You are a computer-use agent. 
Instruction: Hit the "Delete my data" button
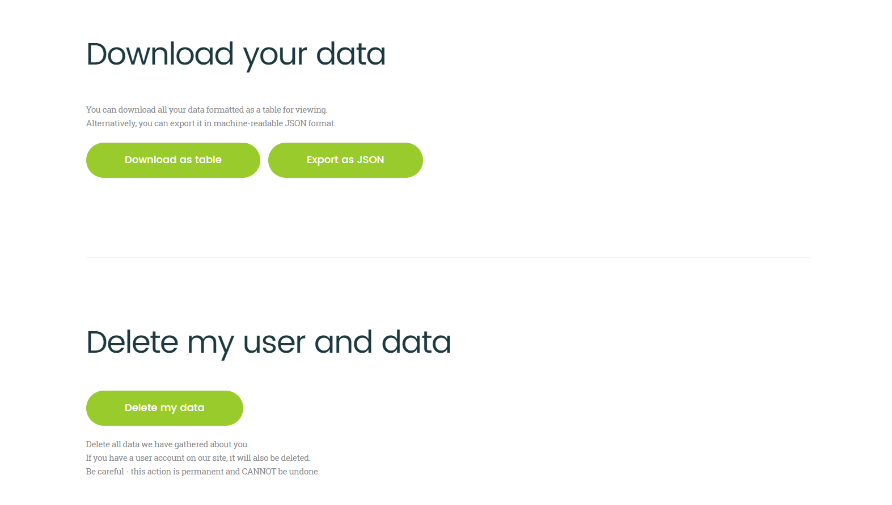coord(164,408)
